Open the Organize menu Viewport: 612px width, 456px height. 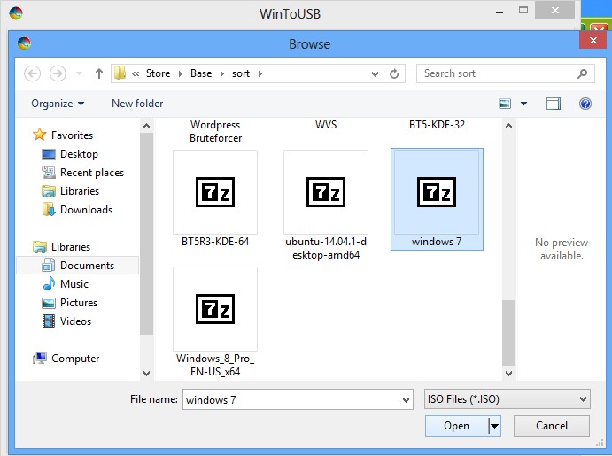[x=58, y=104]
